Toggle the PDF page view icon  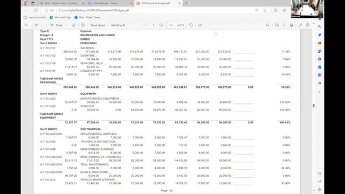click(x=83, y=25)
